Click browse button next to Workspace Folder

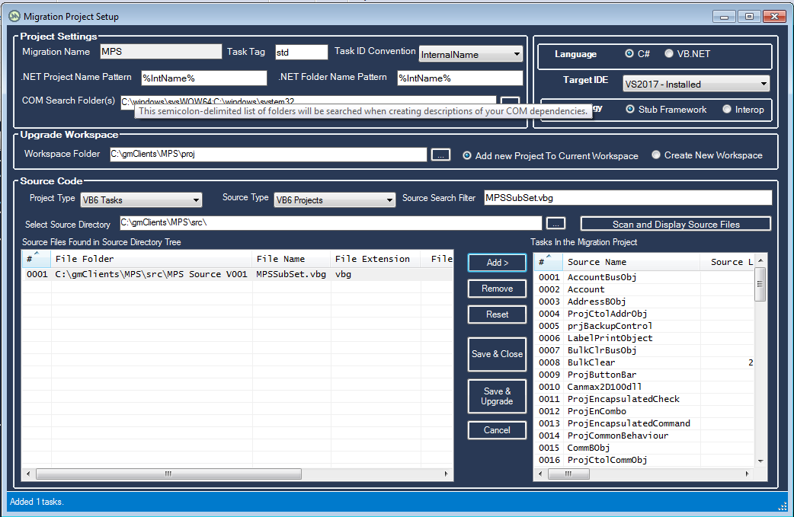pyautogui.click(x=440, y=155)
